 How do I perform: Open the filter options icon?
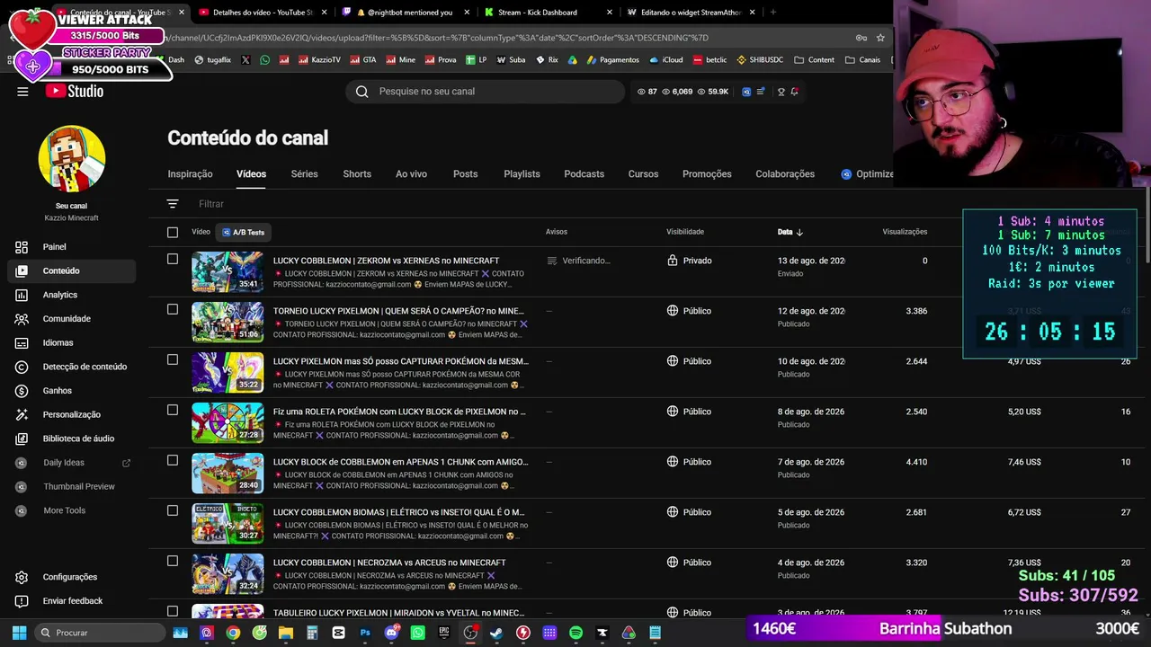(x=173, y=204)
